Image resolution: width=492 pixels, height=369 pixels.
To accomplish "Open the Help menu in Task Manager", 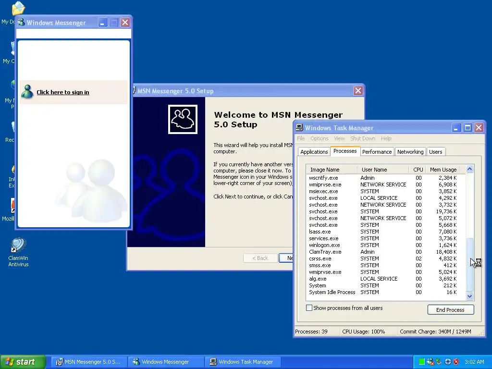I will [386, 138].
